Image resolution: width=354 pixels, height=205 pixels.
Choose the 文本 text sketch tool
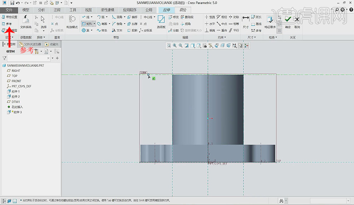click(x=117, y=30)
